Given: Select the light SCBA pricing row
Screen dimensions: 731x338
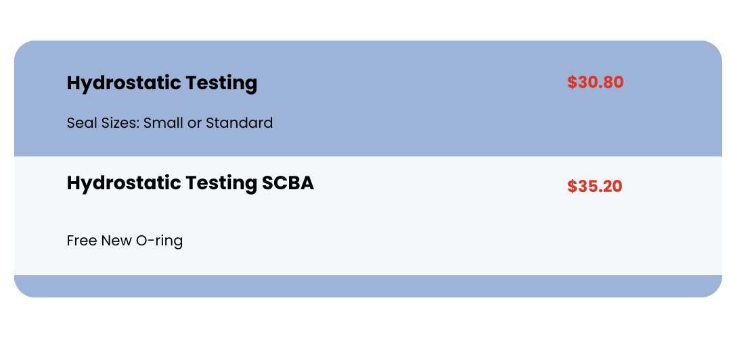Looking at the screenshot, I should 368,216.
